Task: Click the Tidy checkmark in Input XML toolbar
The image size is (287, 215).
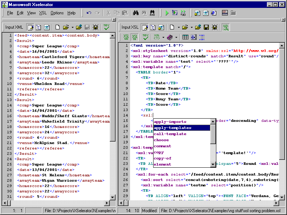Action: click(106, 27)
